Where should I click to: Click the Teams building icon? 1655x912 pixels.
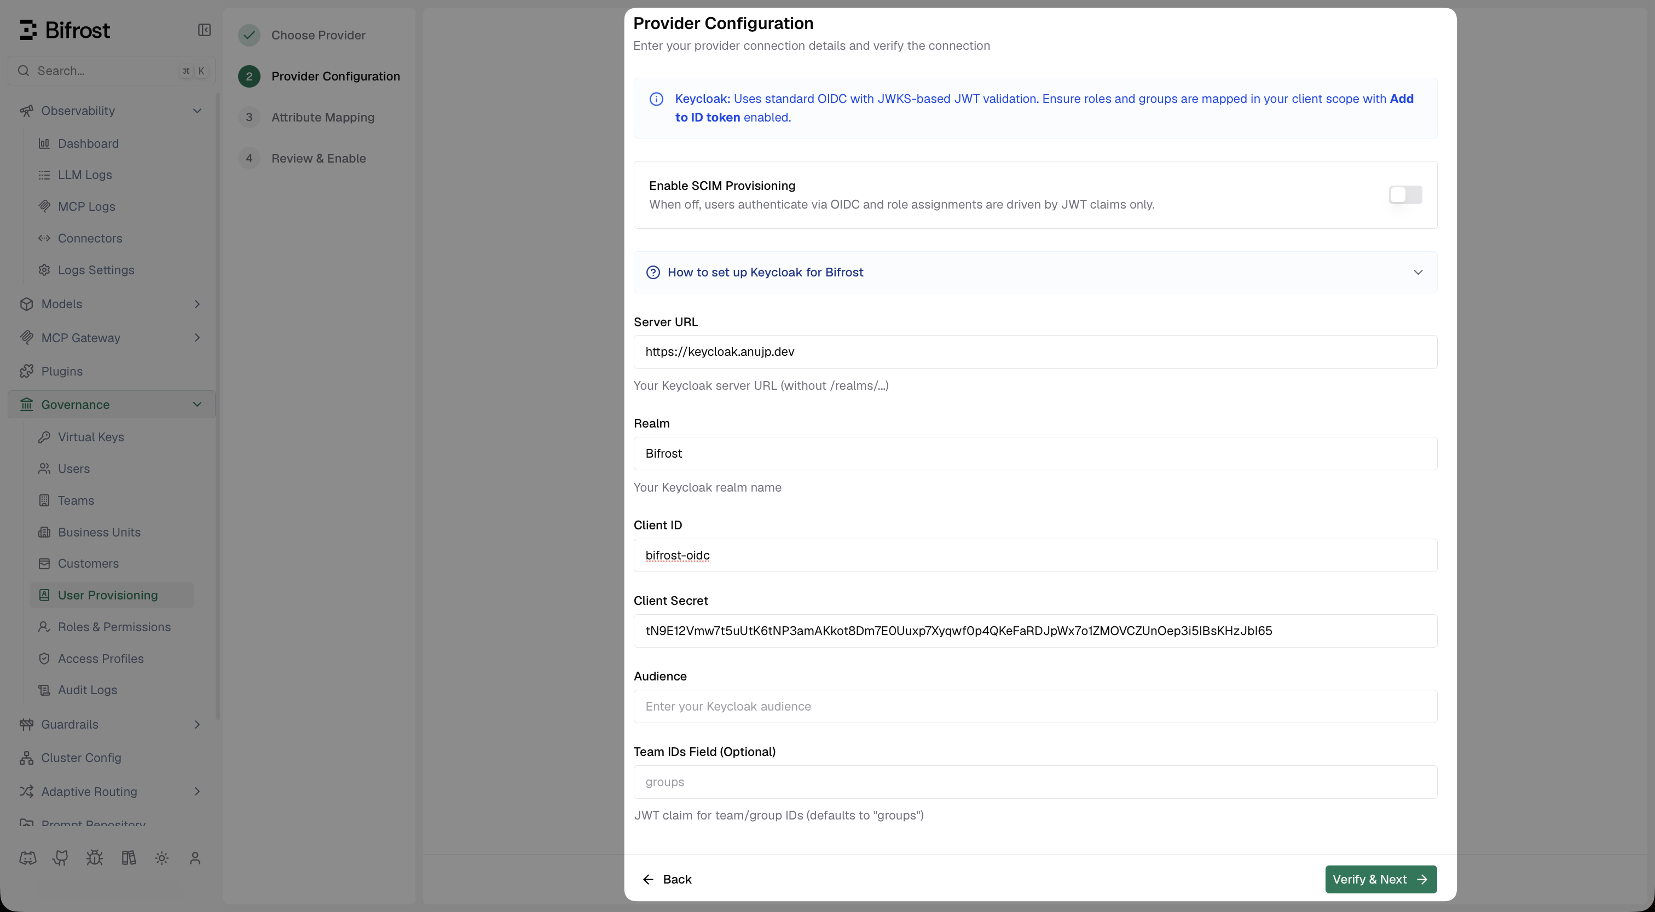pyautogui.click(x=44, y=500)
